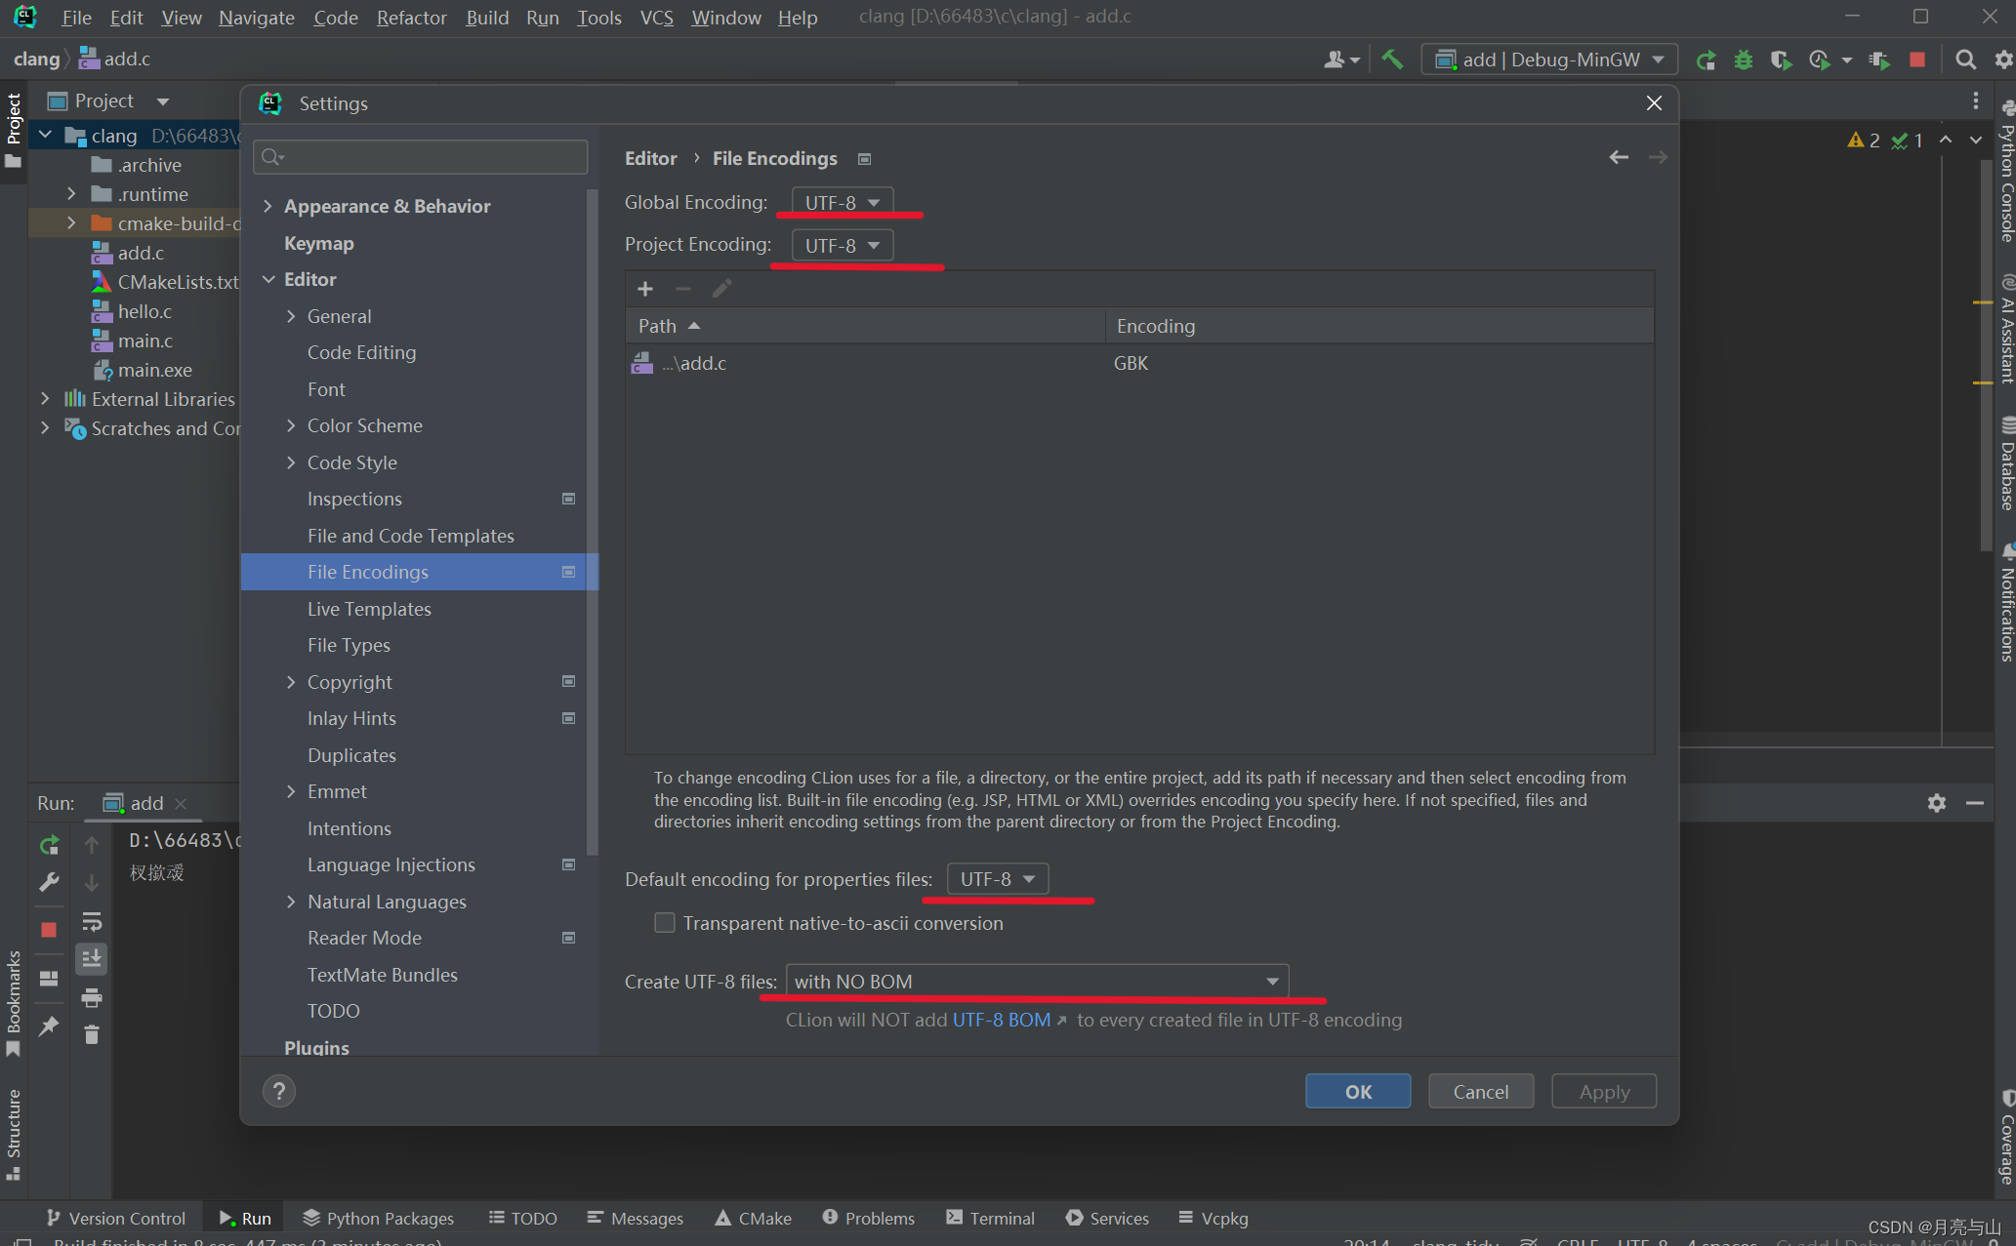The width and height of the screenshot is (2016, 1246).
Task: Expand the Code Style settings node
Action: pyautogui.click(x=291, y=462)
